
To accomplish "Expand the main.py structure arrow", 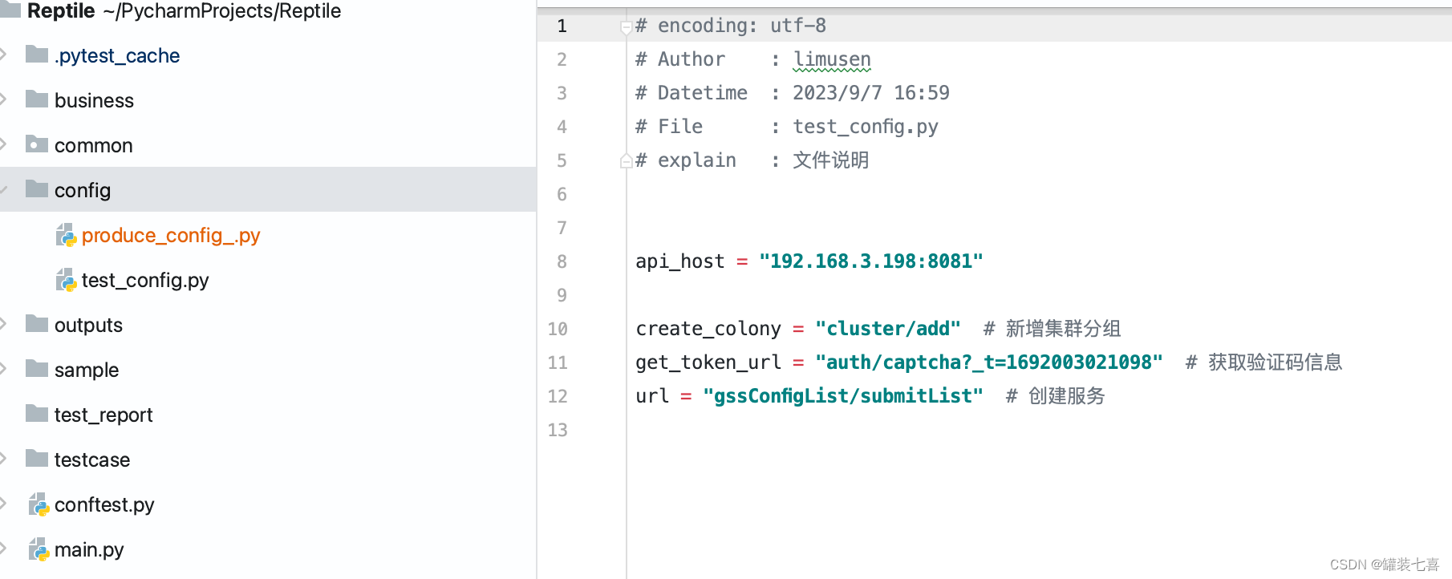I will click(3, 549).
